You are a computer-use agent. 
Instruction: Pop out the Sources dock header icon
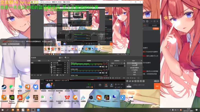(68, 61)
